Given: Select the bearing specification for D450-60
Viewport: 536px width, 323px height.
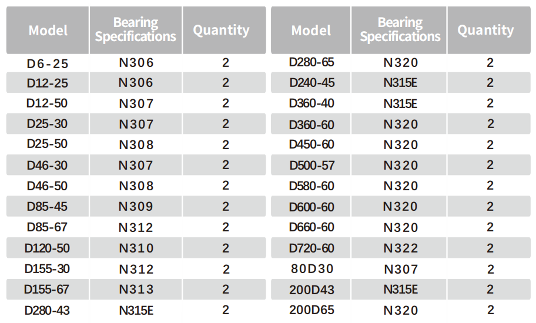Looking at the screenshot, I should 401,145.
